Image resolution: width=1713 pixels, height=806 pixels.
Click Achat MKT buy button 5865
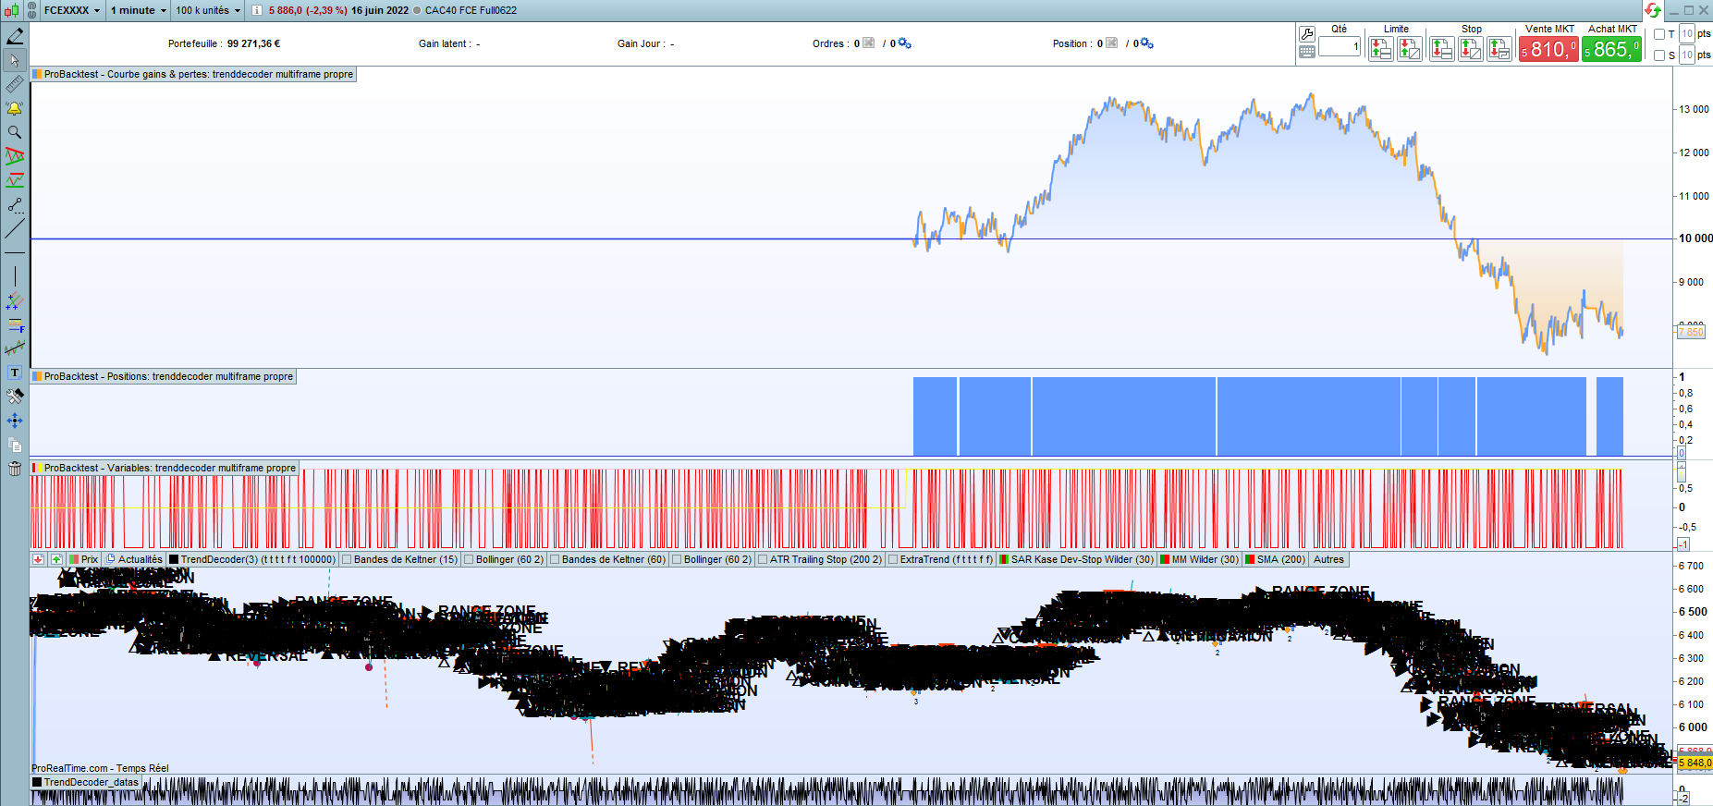[x=1612, y=49]
